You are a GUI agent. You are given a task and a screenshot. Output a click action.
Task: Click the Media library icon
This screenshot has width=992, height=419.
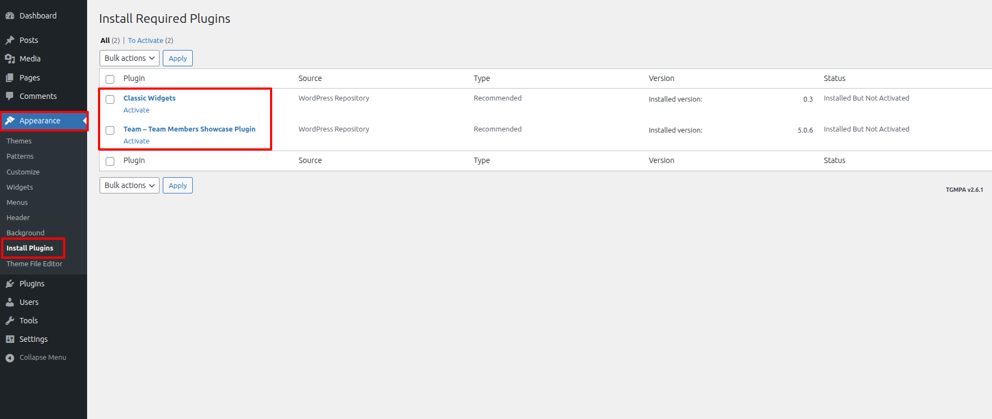pyautogui.click(x=10, y=59)
